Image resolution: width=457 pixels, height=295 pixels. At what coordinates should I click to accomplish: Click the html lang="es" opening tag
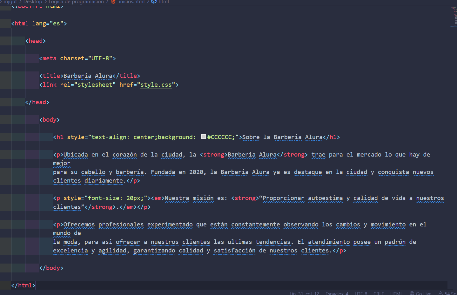pyautogui.click(x=39, y=23)
